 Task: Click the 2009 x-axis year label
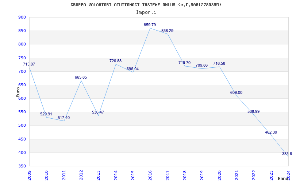click(x=29, y=175)
